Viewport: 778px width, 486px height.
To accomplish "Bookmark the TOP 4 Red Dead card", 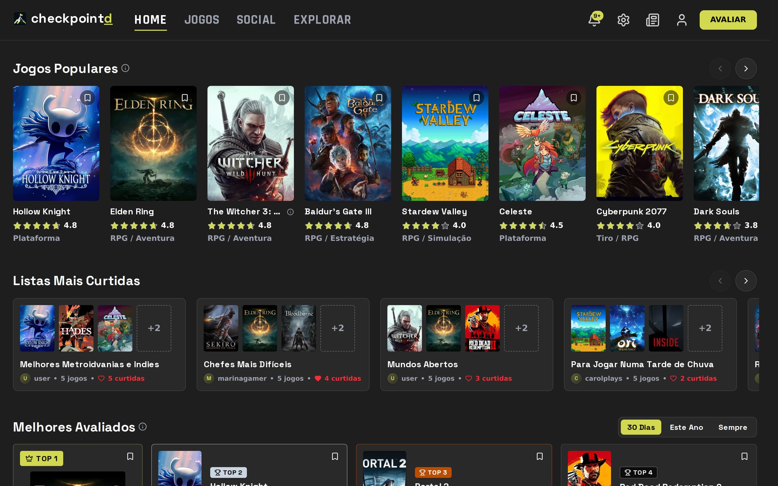I will click(x=745, y=456).
